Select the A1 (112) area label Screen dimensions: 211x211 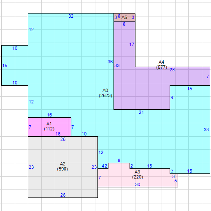pos(49,126)
